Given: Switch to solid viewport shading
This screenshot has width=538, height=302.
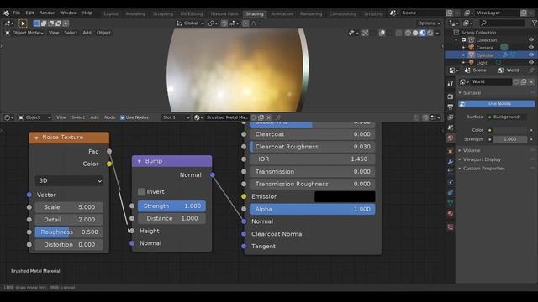Looking at the screenshot, I should tap(415, 33).
